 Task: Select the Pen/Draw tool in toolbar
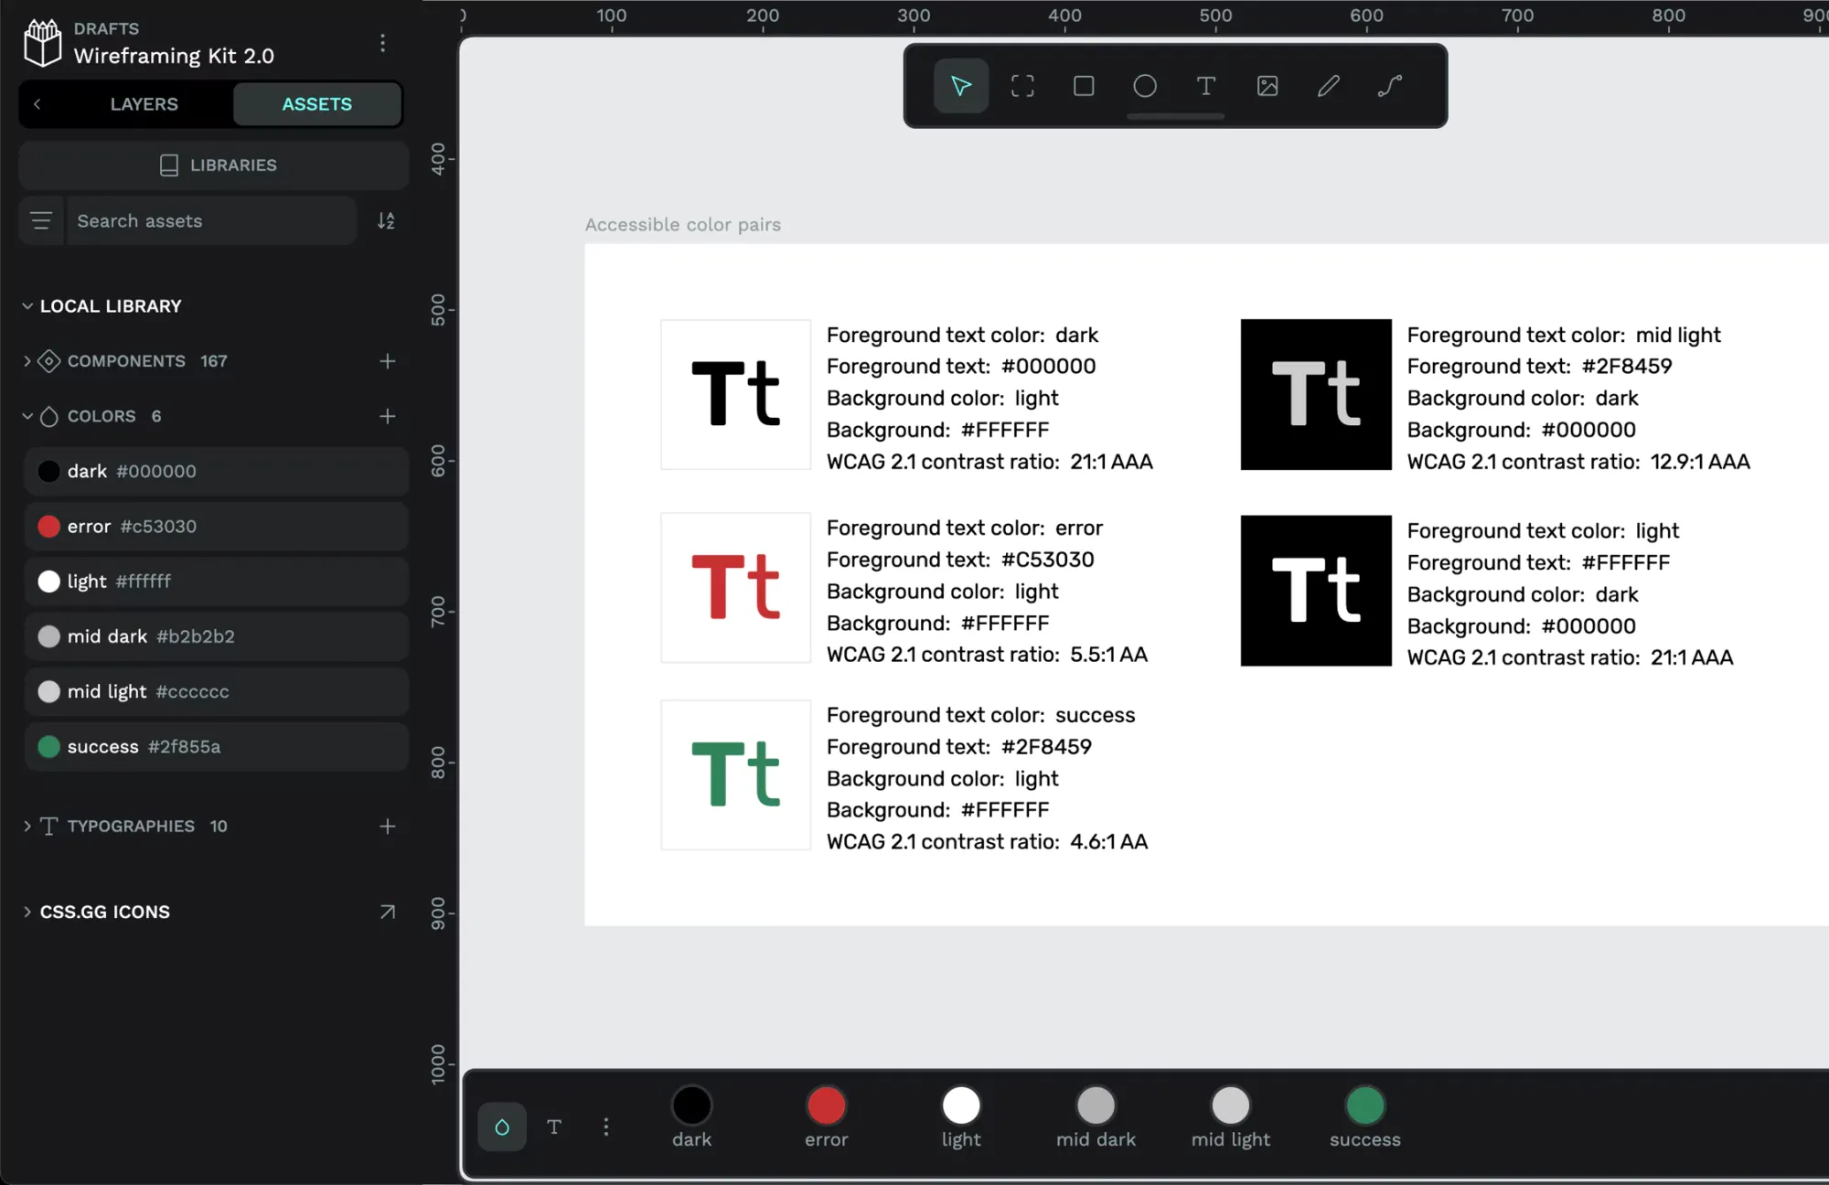click(x=1328, y=85)
